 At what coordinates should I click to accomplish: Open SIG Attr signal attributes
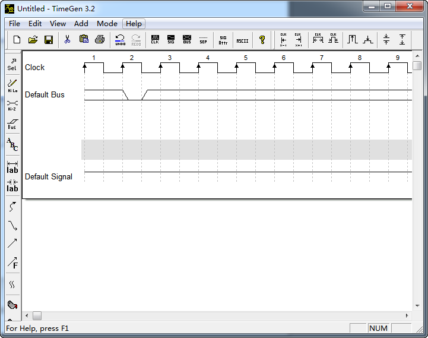(223, 40)
